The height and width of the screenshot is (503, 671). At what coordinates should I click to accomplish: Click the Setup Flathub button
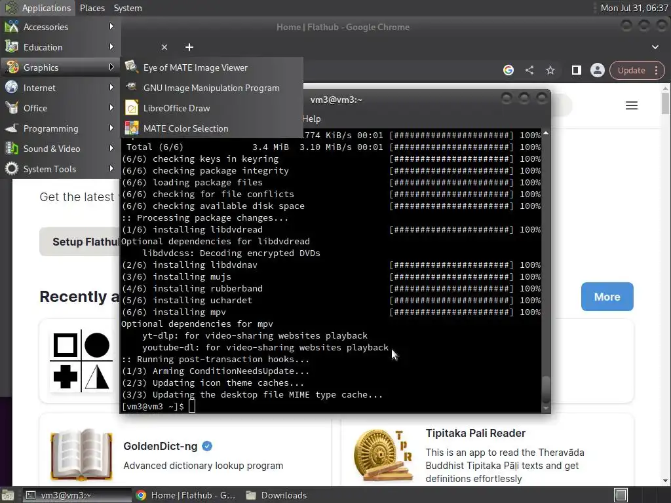click(x=79, y=242)
